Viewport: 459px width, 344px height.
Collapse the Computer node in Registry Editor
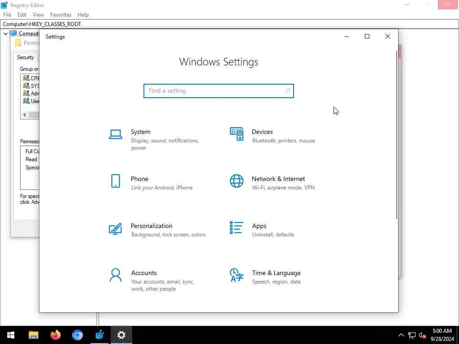(5, 34)
